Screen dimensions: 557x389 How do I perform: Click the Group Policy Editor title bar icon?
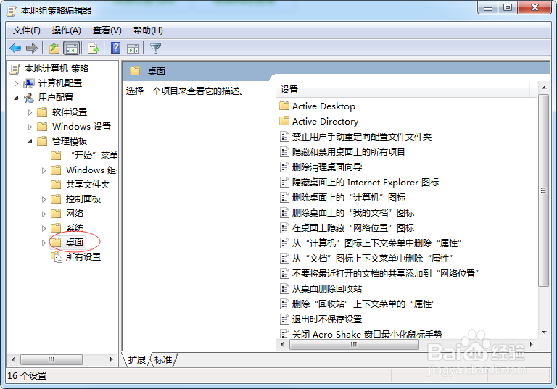[12, 11]
